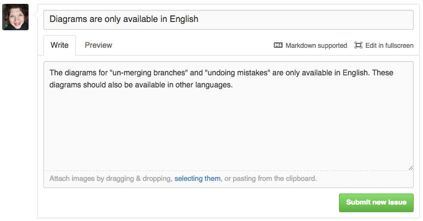Click the Attach images by dragging text

click(x=110, y=179)
